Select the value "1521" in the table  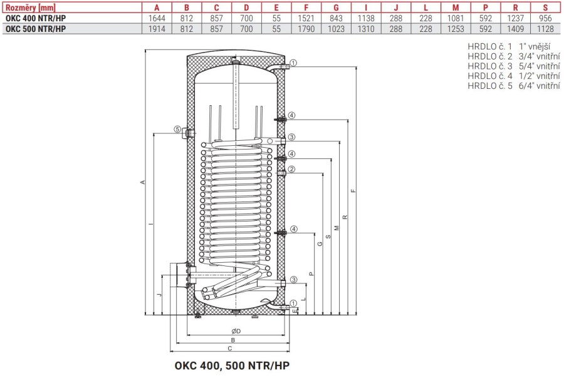point(306,18)
